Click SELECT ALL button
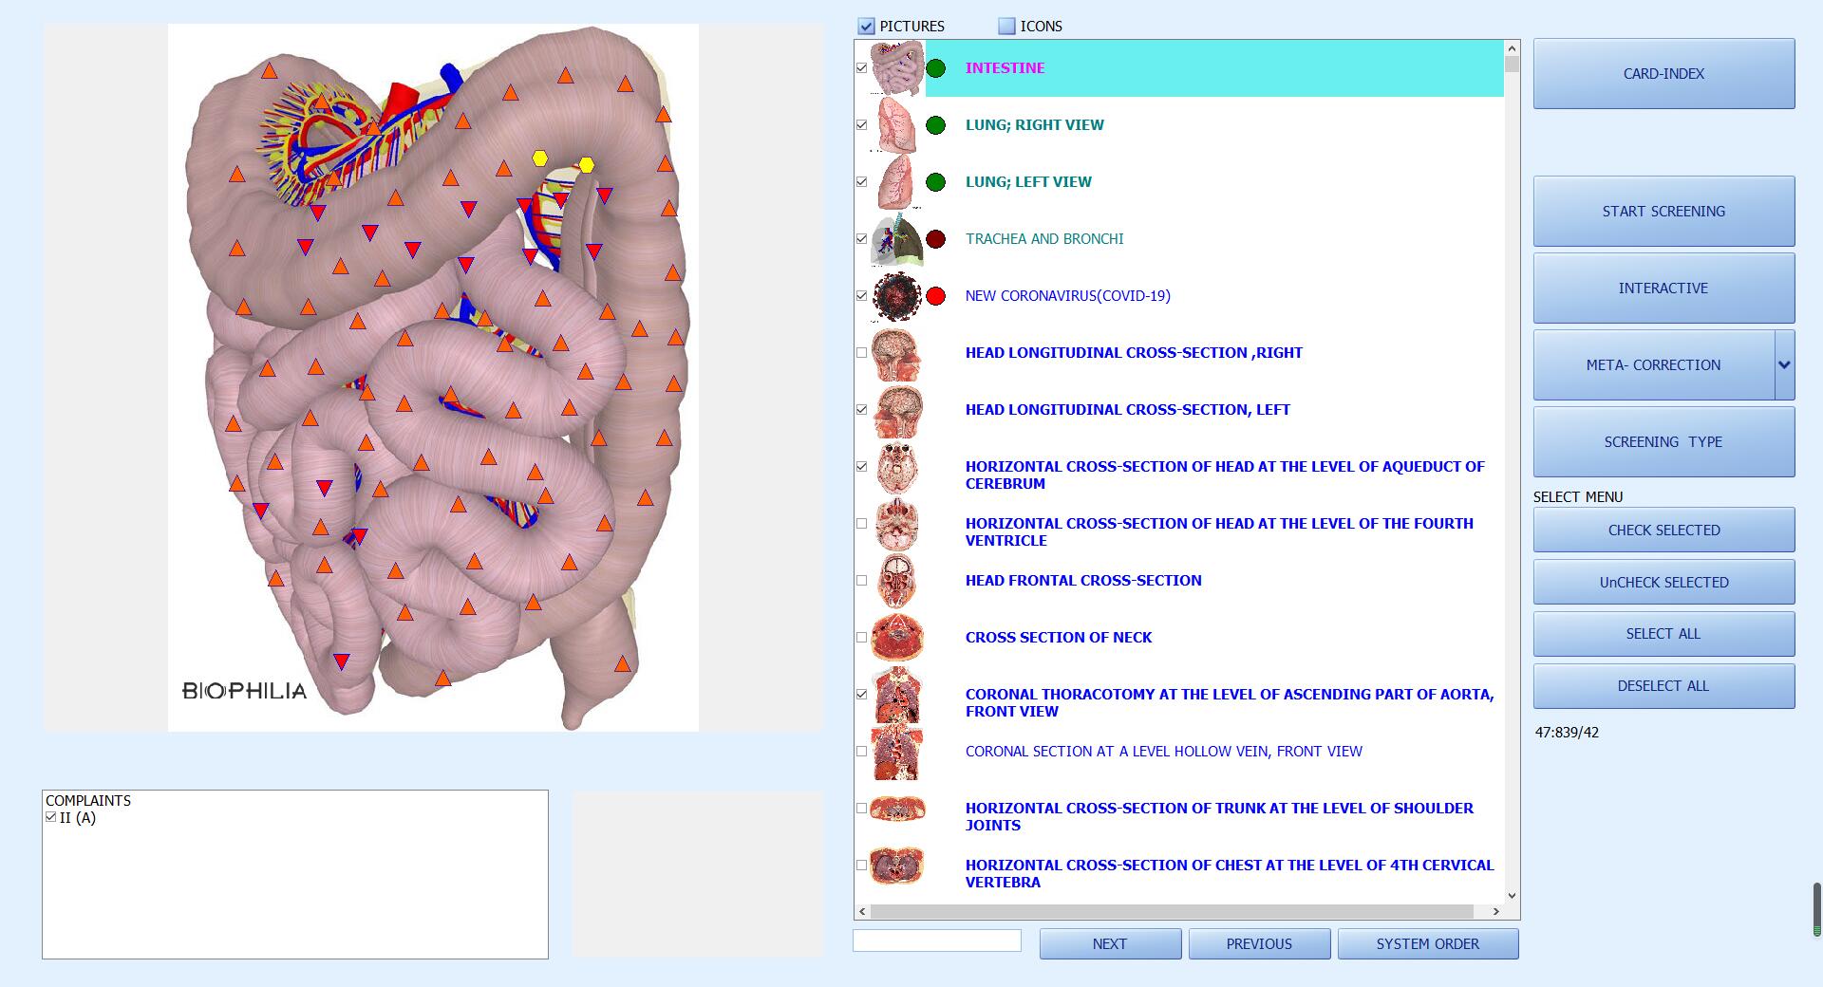 click(x=1663, y=634)
